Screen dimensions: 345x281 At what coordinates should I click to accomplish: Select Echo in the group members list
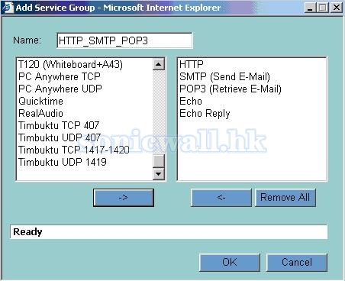(x=191, y=101)
